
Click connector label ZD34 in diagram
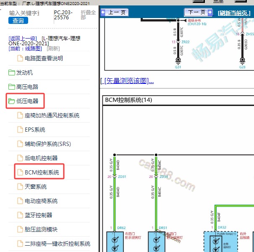tap(164, 177)
